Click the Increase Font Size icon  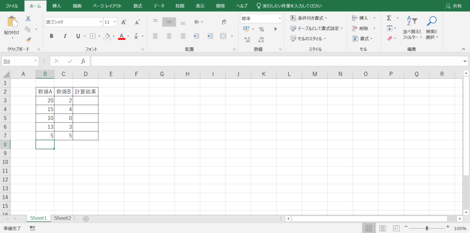pyautogui.click(x=123, y=22)
